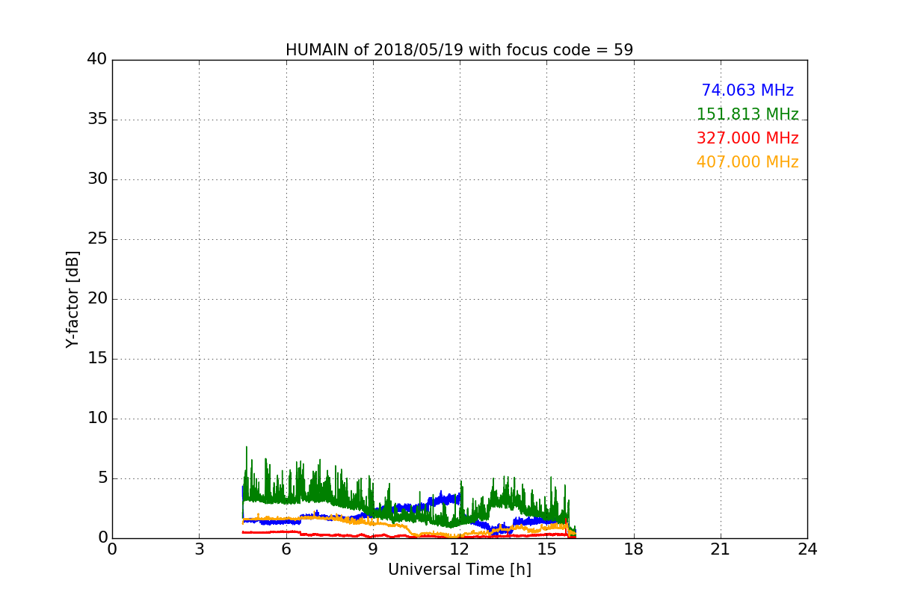Click the y-axis tick label 40
The height and width of the screenshot is (598, 897).
[x=97, y=60]
